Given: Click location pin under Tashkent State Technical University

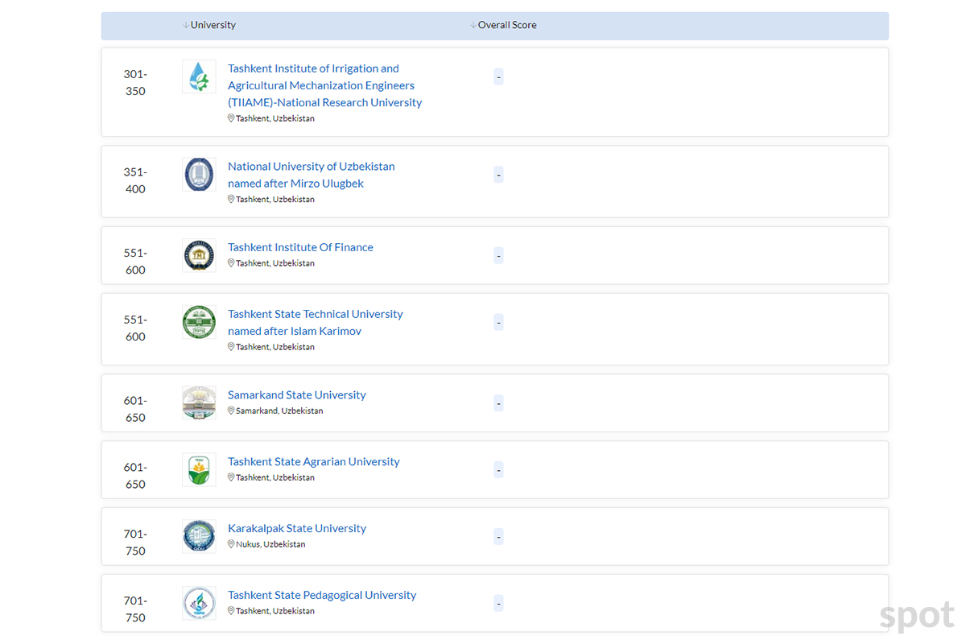Looking at the screenshot, I should click(x=231, y=346).
